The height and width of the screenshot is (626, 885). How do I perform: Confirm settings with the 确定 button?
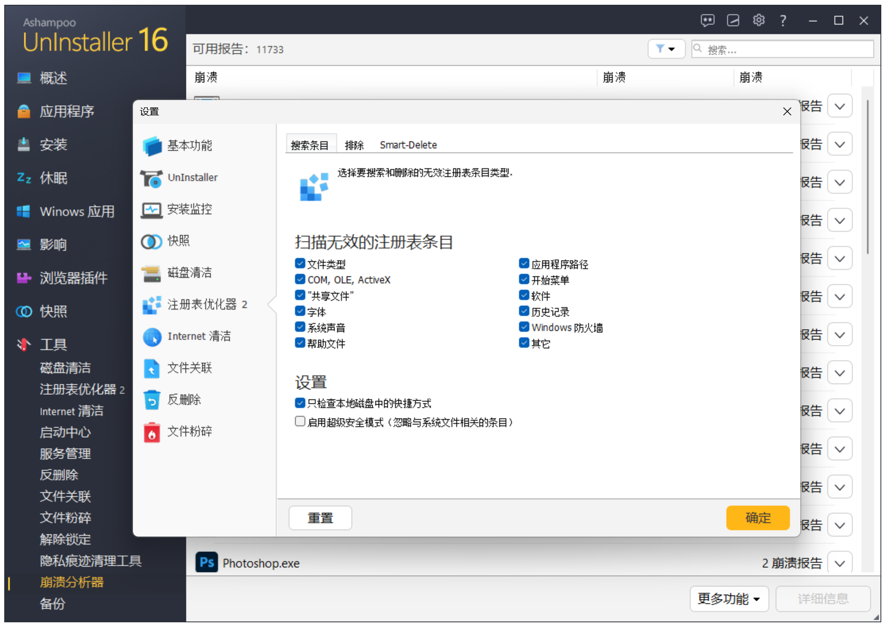tap(758, 518)
